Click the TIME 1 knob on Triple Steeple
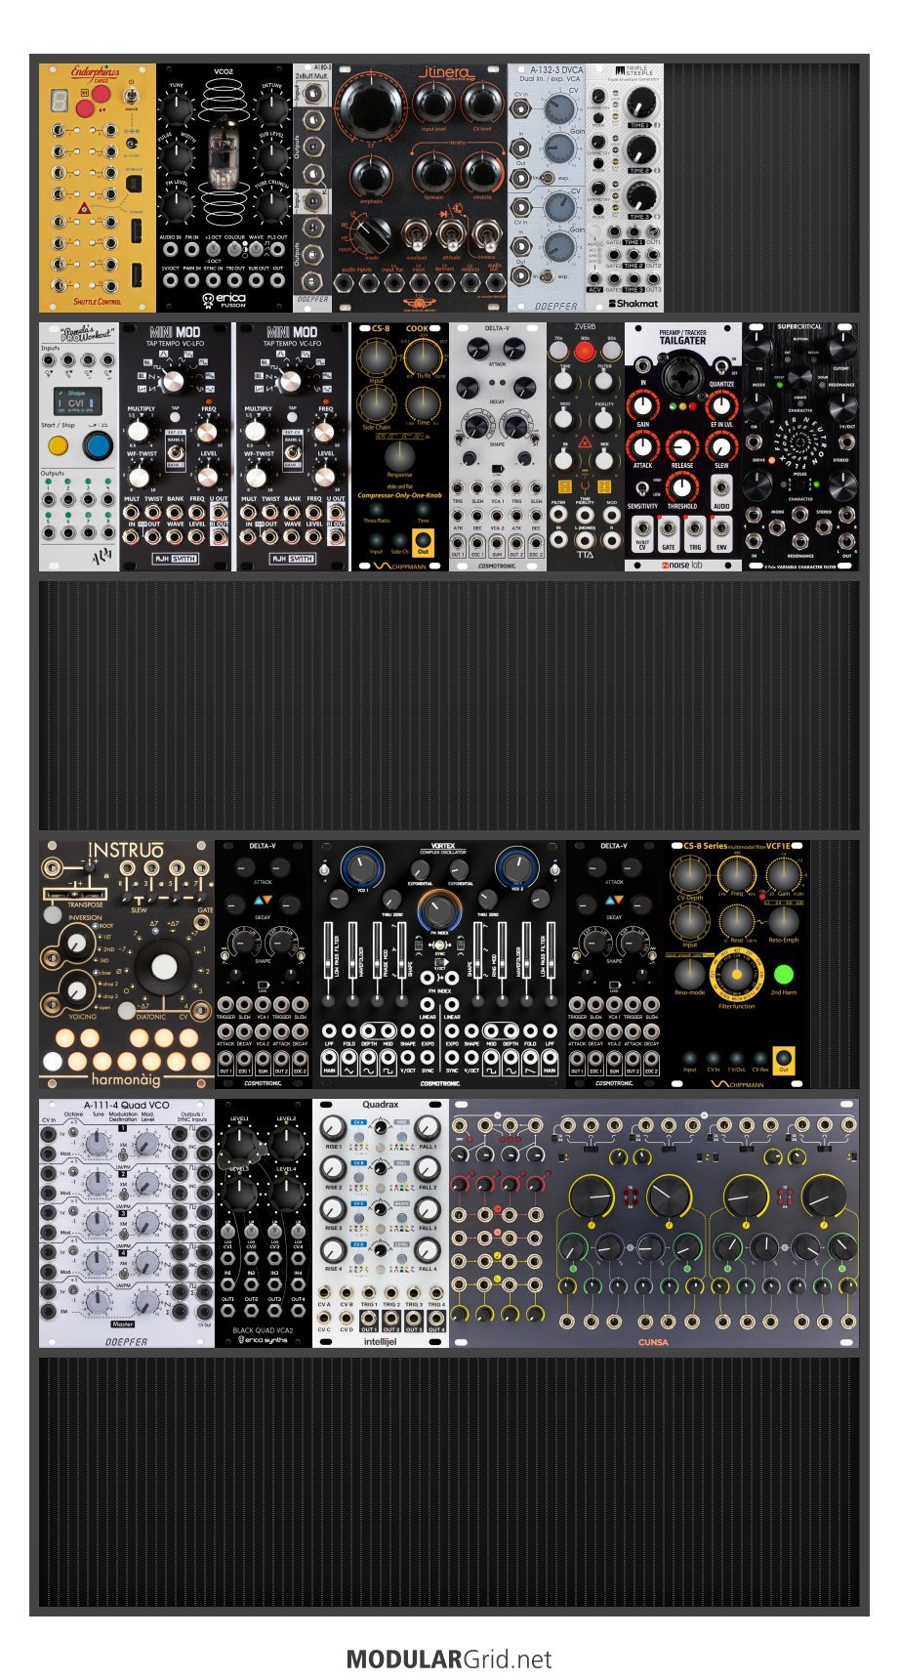This screenshot has height=1680, width=899. click(x=640, y=104)
